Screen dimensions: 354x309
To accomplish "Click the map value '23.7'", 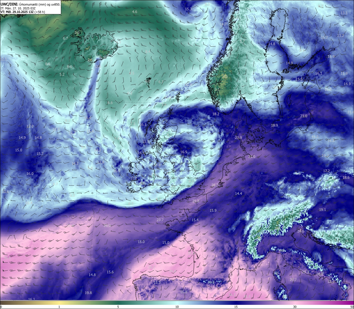I will (160, 220).
